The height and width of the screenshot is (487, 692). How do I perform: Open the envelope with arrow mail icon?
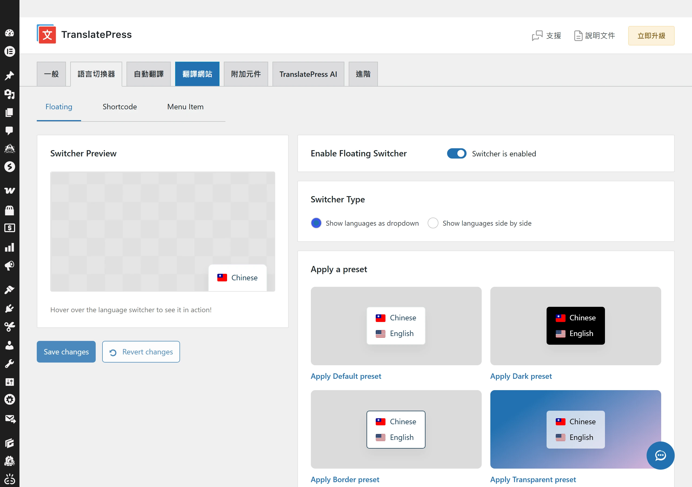point(10,419)
